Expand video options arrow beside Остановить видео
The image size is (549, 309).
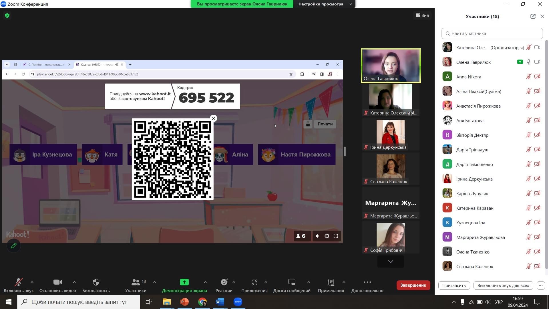coord(74,282)
